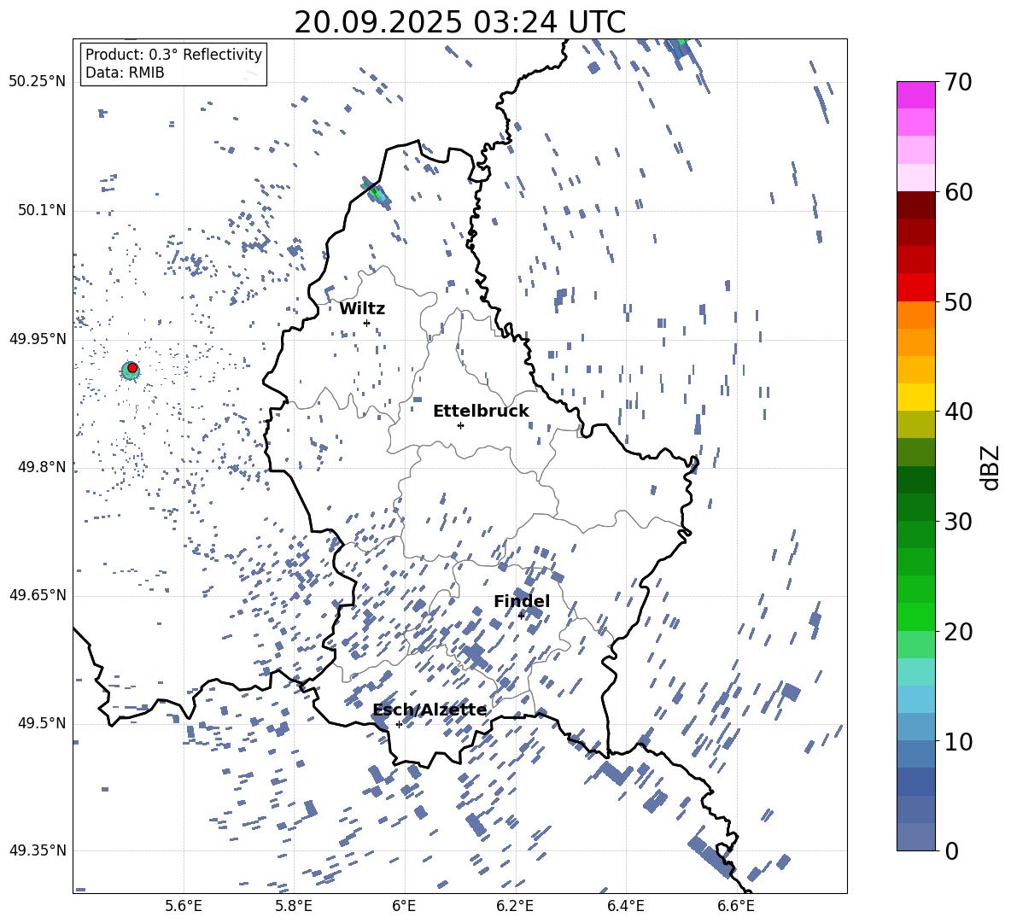Click the 49.95°N latitude label
Viewport: 1011px width, 923px height.
tap(38, 338)
